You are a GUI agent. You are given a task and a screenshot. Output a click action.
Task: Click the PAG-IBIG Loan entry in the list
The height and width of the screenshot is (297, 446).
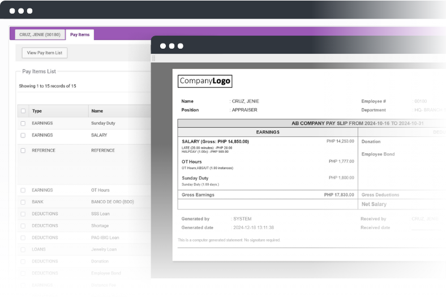pyautogui.click(x=105, y=238)
